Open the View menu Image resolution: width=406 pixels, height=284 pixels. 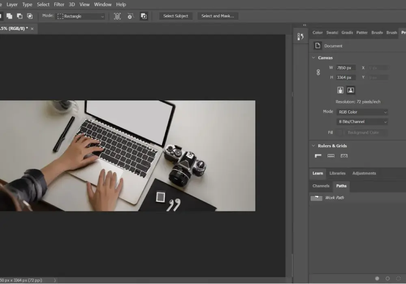point(84,4)
